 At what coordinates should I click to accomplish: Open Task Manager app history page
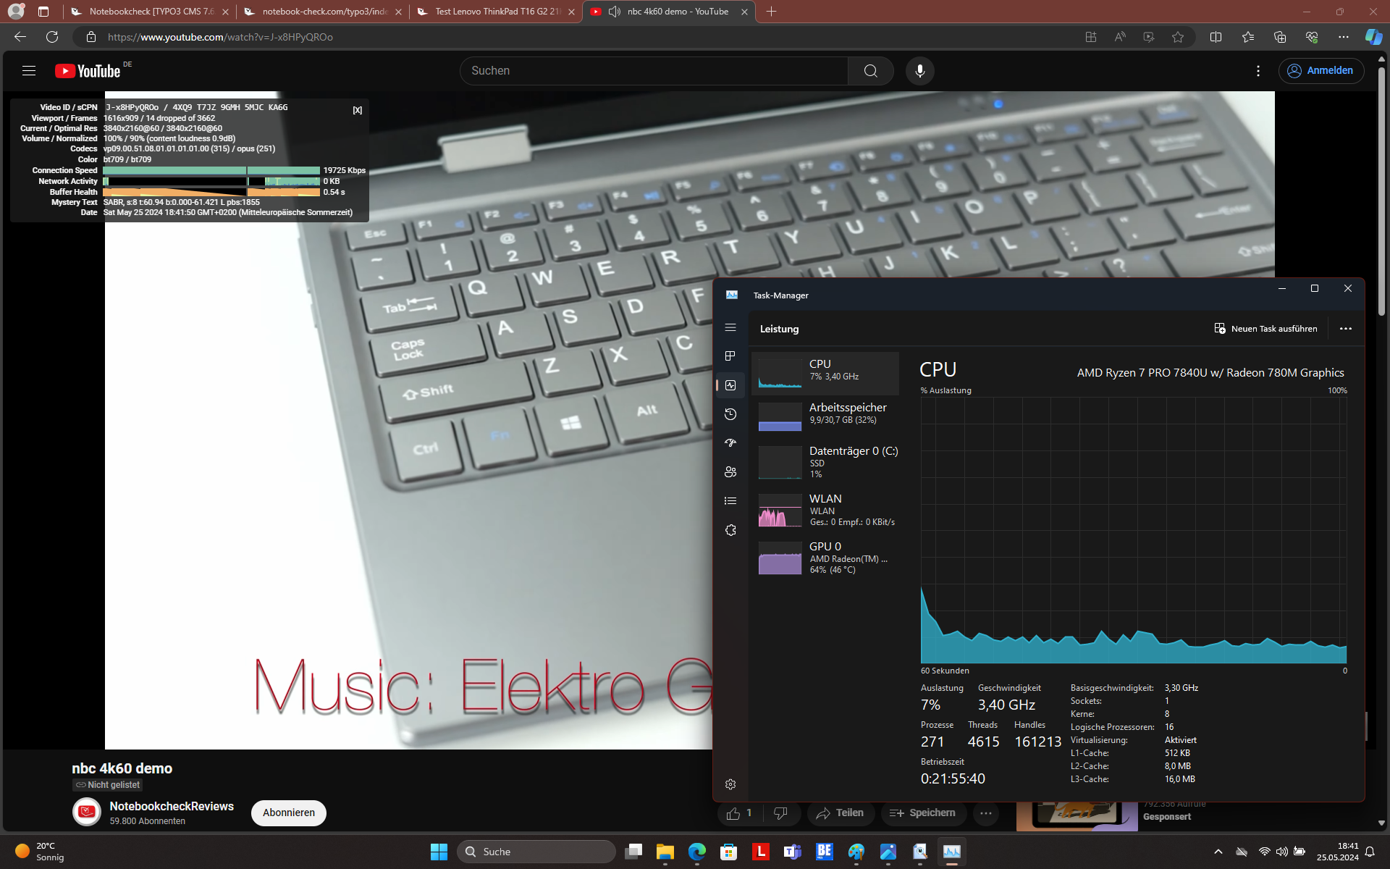coord(730,414)
